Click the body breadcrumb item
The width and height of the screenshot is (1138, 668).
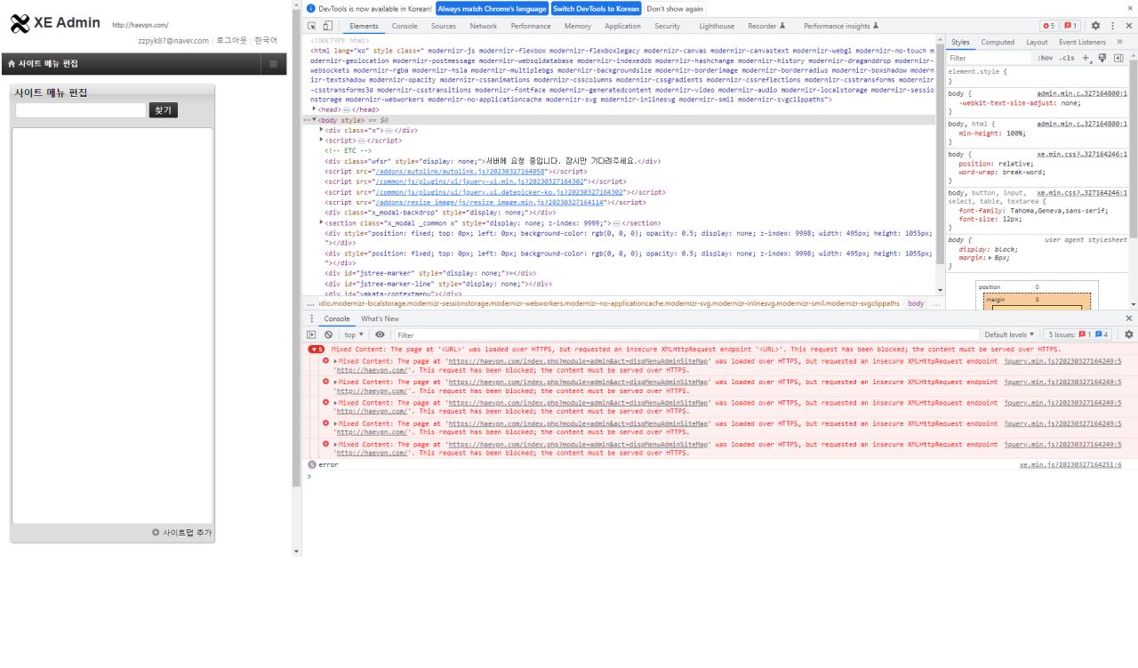tap(915, 303)
